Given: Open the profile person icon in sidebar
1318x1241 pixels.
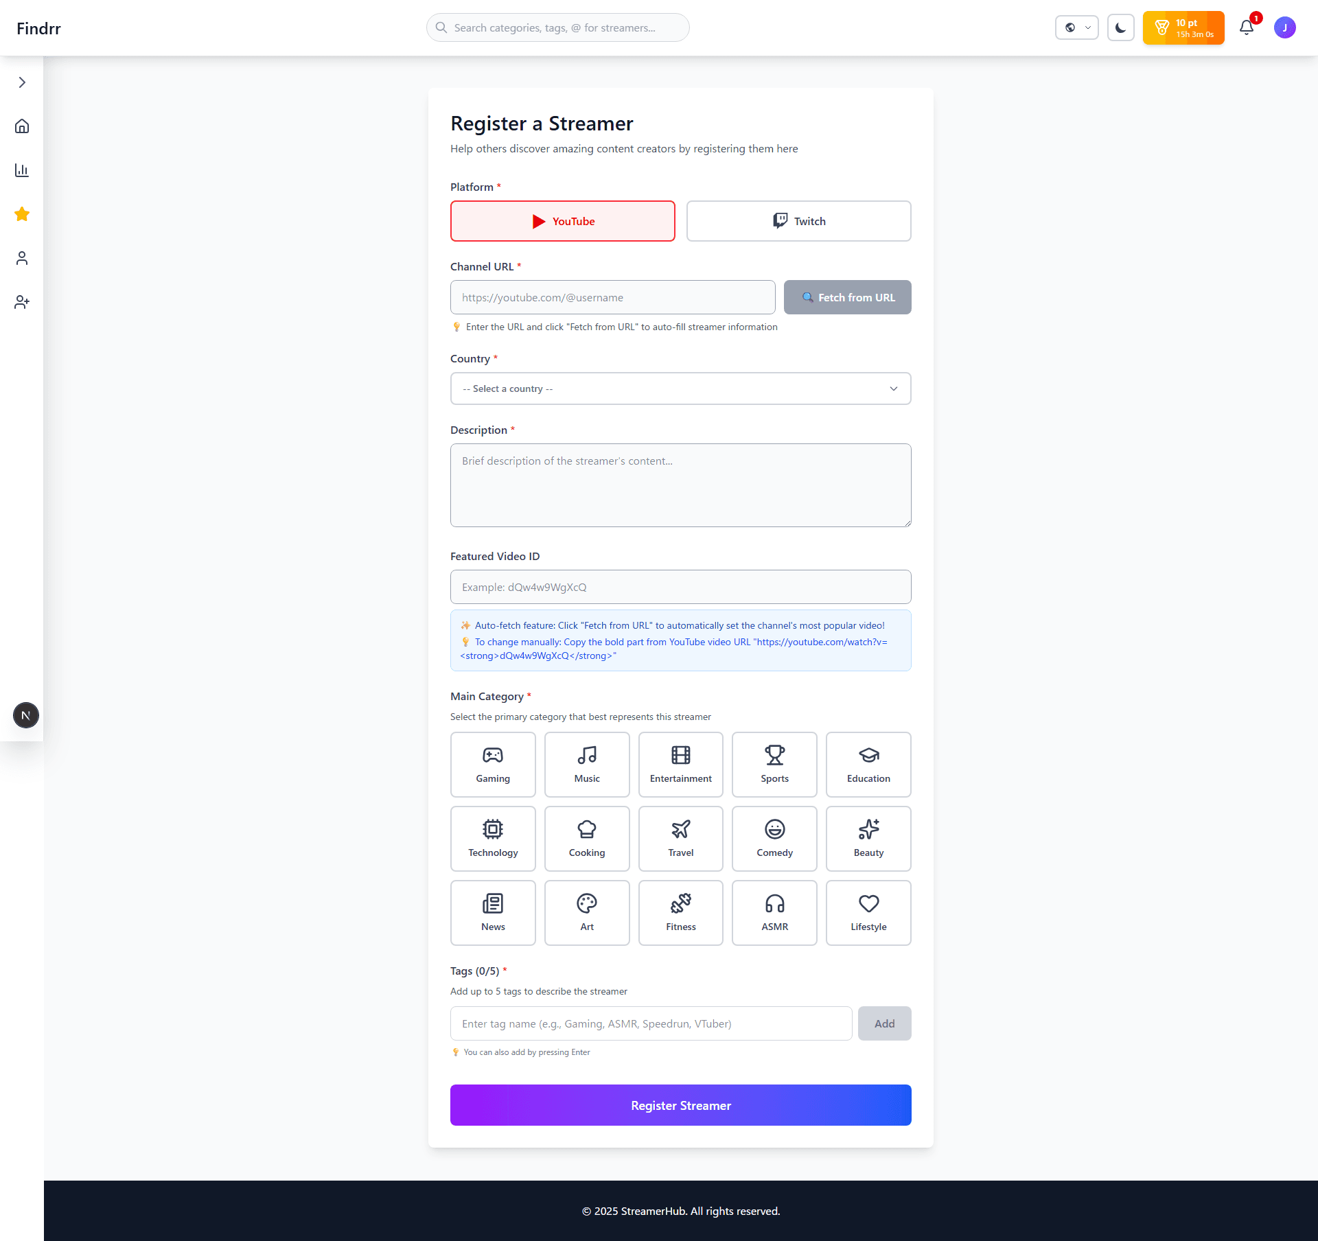Looking at the screenshot, I should click(22, 258).
